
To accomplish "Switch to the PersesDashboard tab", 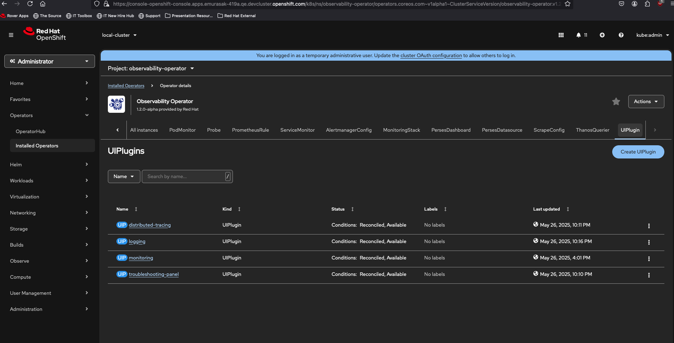I will tap(451, 130).
